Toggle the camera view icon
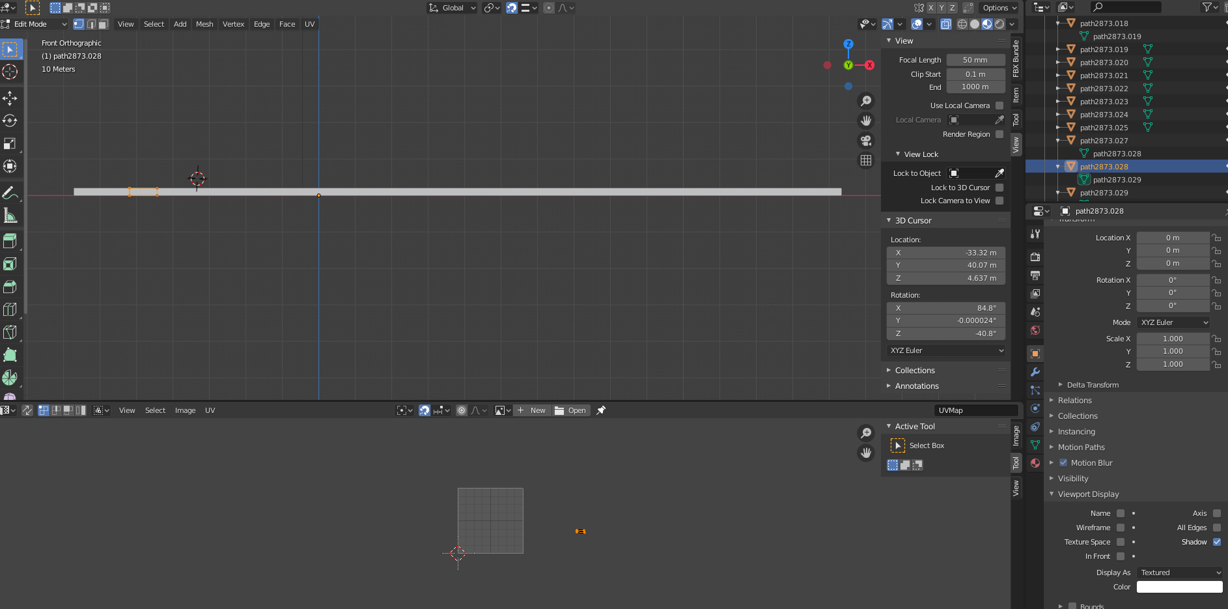1228x609 pixels. 866,141
